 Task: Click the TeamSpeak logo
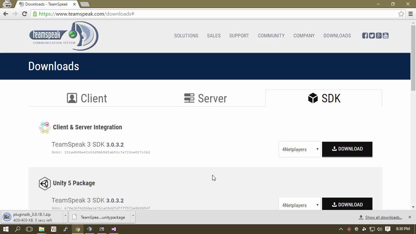(x=64, y=36)
